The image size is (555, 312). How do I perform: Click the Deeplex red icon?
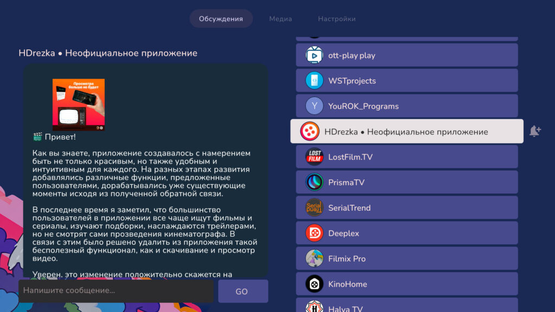point(314,233)
